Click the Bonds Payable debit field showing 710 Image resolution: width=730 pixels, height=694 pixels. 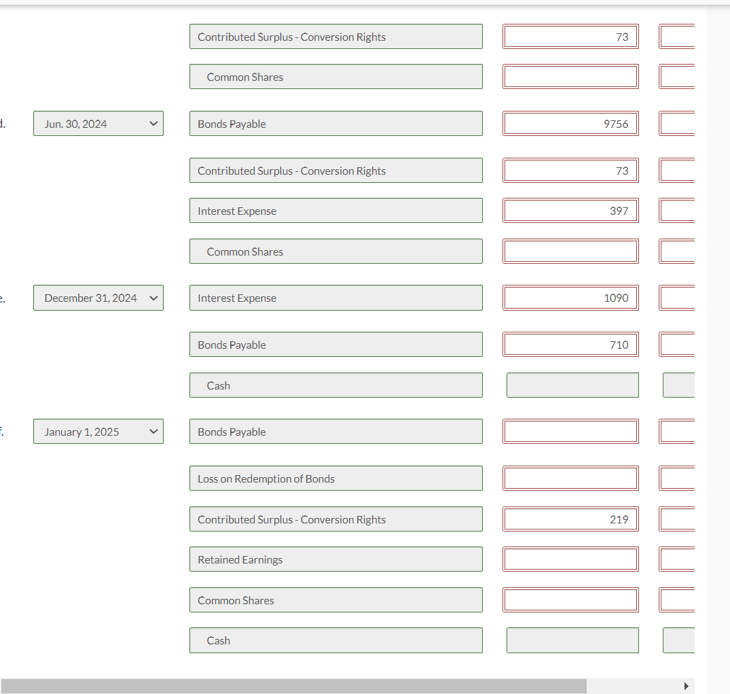[x=570, y=344]
